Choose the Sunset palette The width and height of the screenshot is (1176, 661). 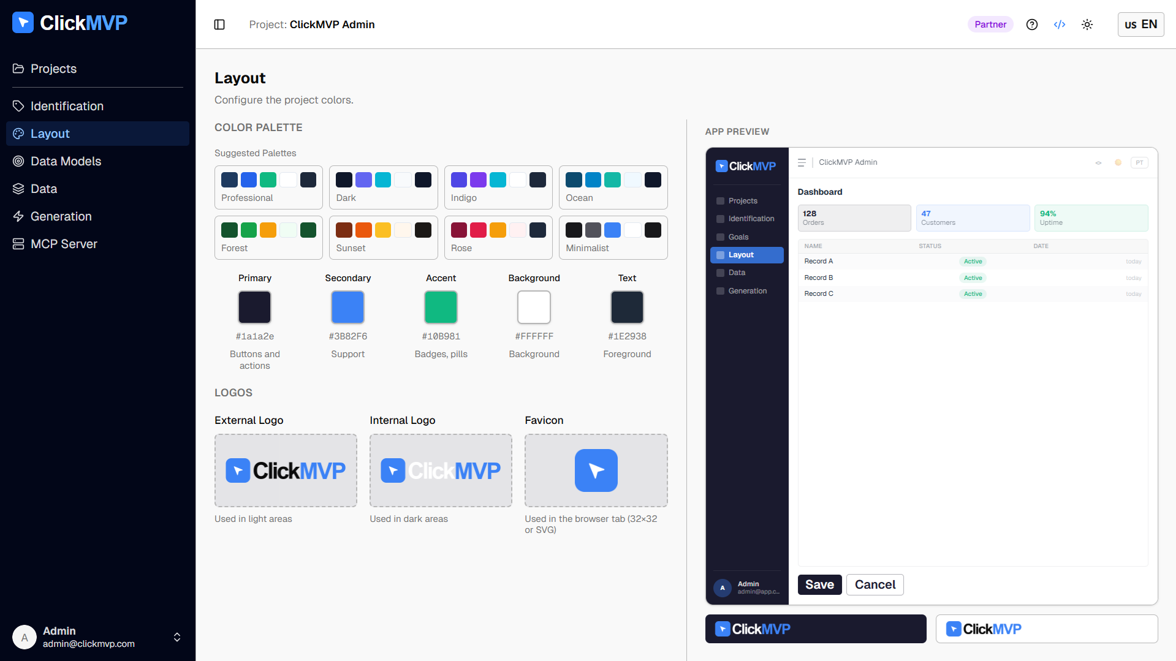pyautogui.click(x=384, y=238)
